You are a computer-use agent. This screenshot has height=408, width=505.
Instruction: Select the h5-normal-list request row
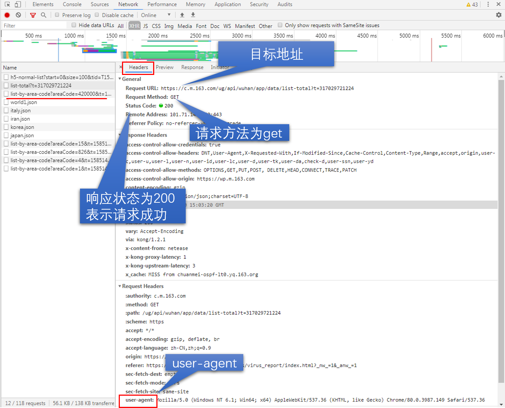point(58,77)
